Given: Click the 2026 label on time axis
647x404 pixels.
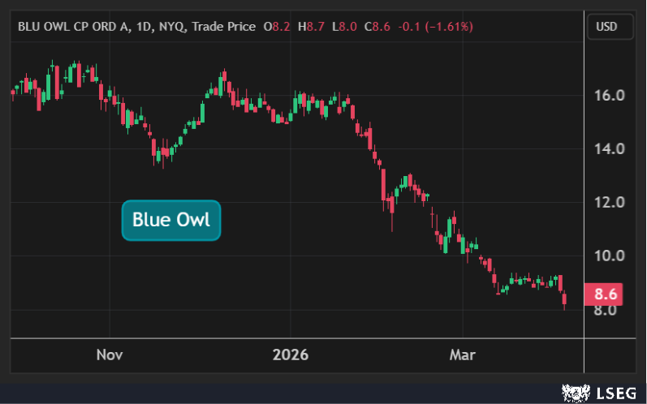Looking at the screenshot, I should point(291,355).
